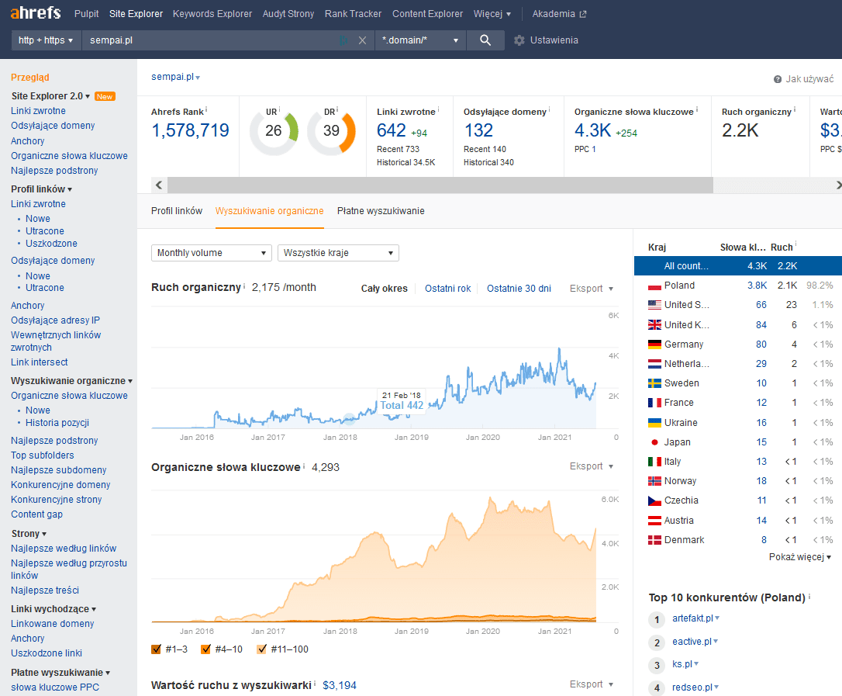The image size is (842, 696).
Task: Open Akademia external link
Action: tap(559, 14)
